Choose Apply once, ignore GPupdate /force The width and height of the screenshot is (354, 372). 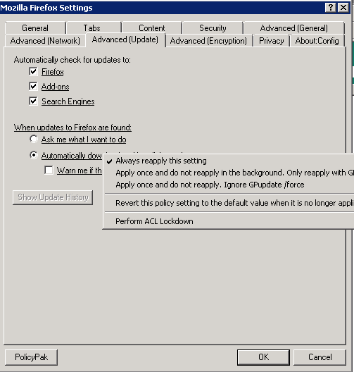tap(229, 185)
